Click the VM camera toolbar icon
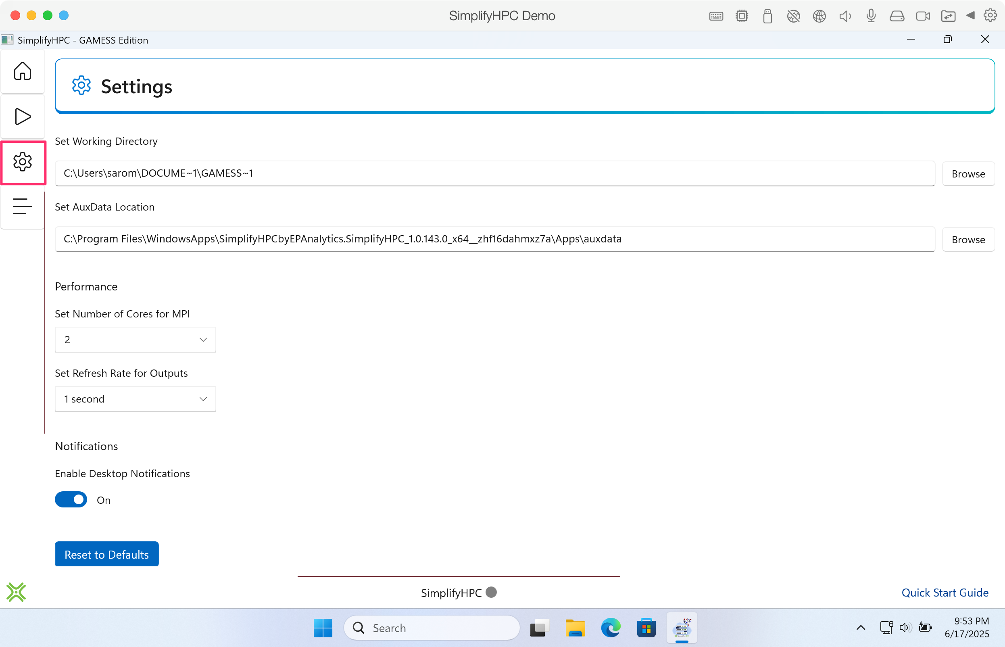The image size is (1005, 647). [923, 16]
